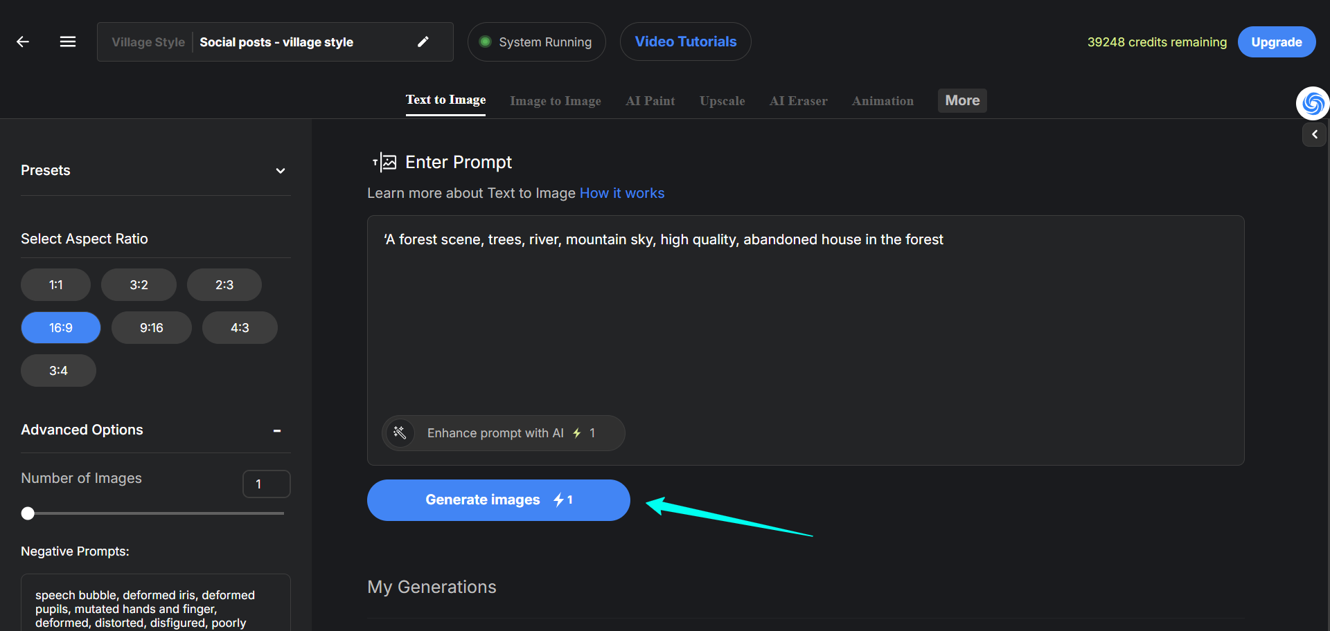Select the 16:9 aspect ratio
Screen dimensions: 1330x631
61,328
